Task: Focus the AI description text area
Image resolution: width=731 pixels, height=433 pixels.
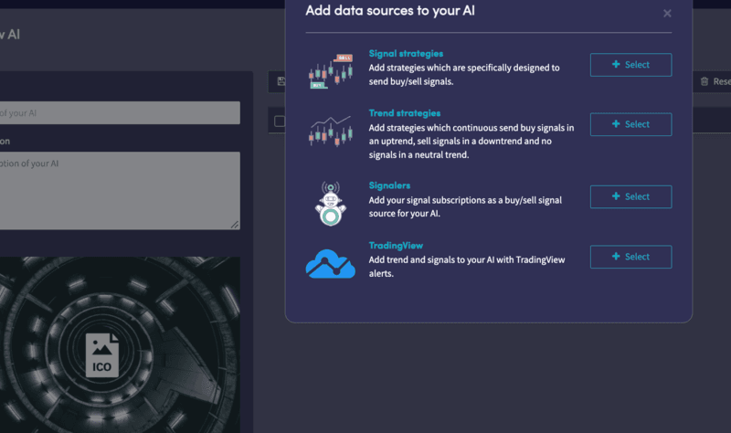Action: pos(120,191)
